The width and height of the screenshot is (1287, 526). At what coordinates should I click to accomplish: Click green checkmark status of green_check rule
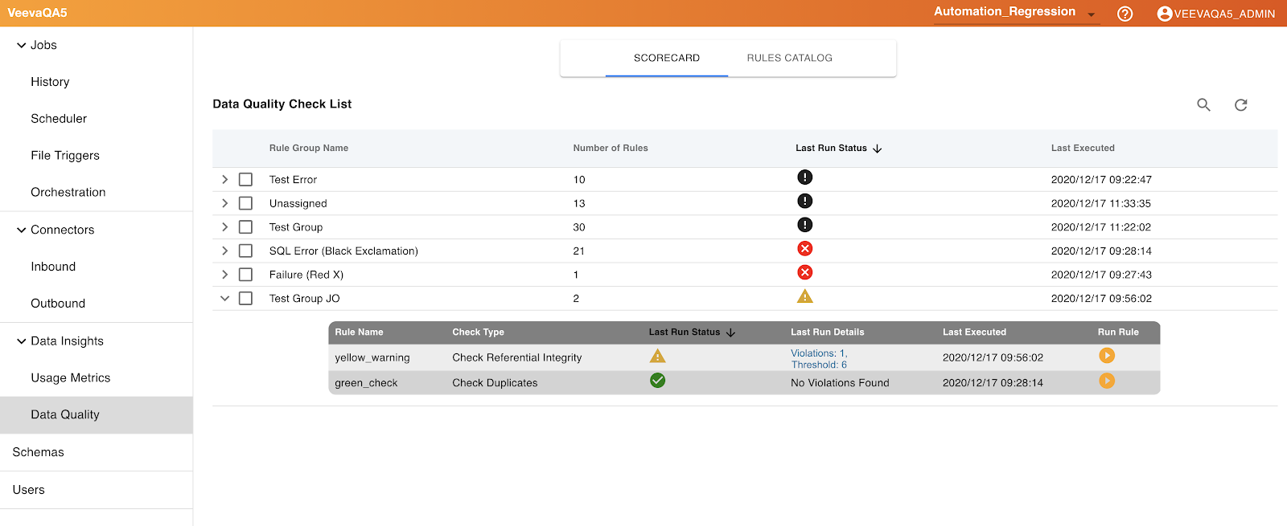(x=657, y=381)
